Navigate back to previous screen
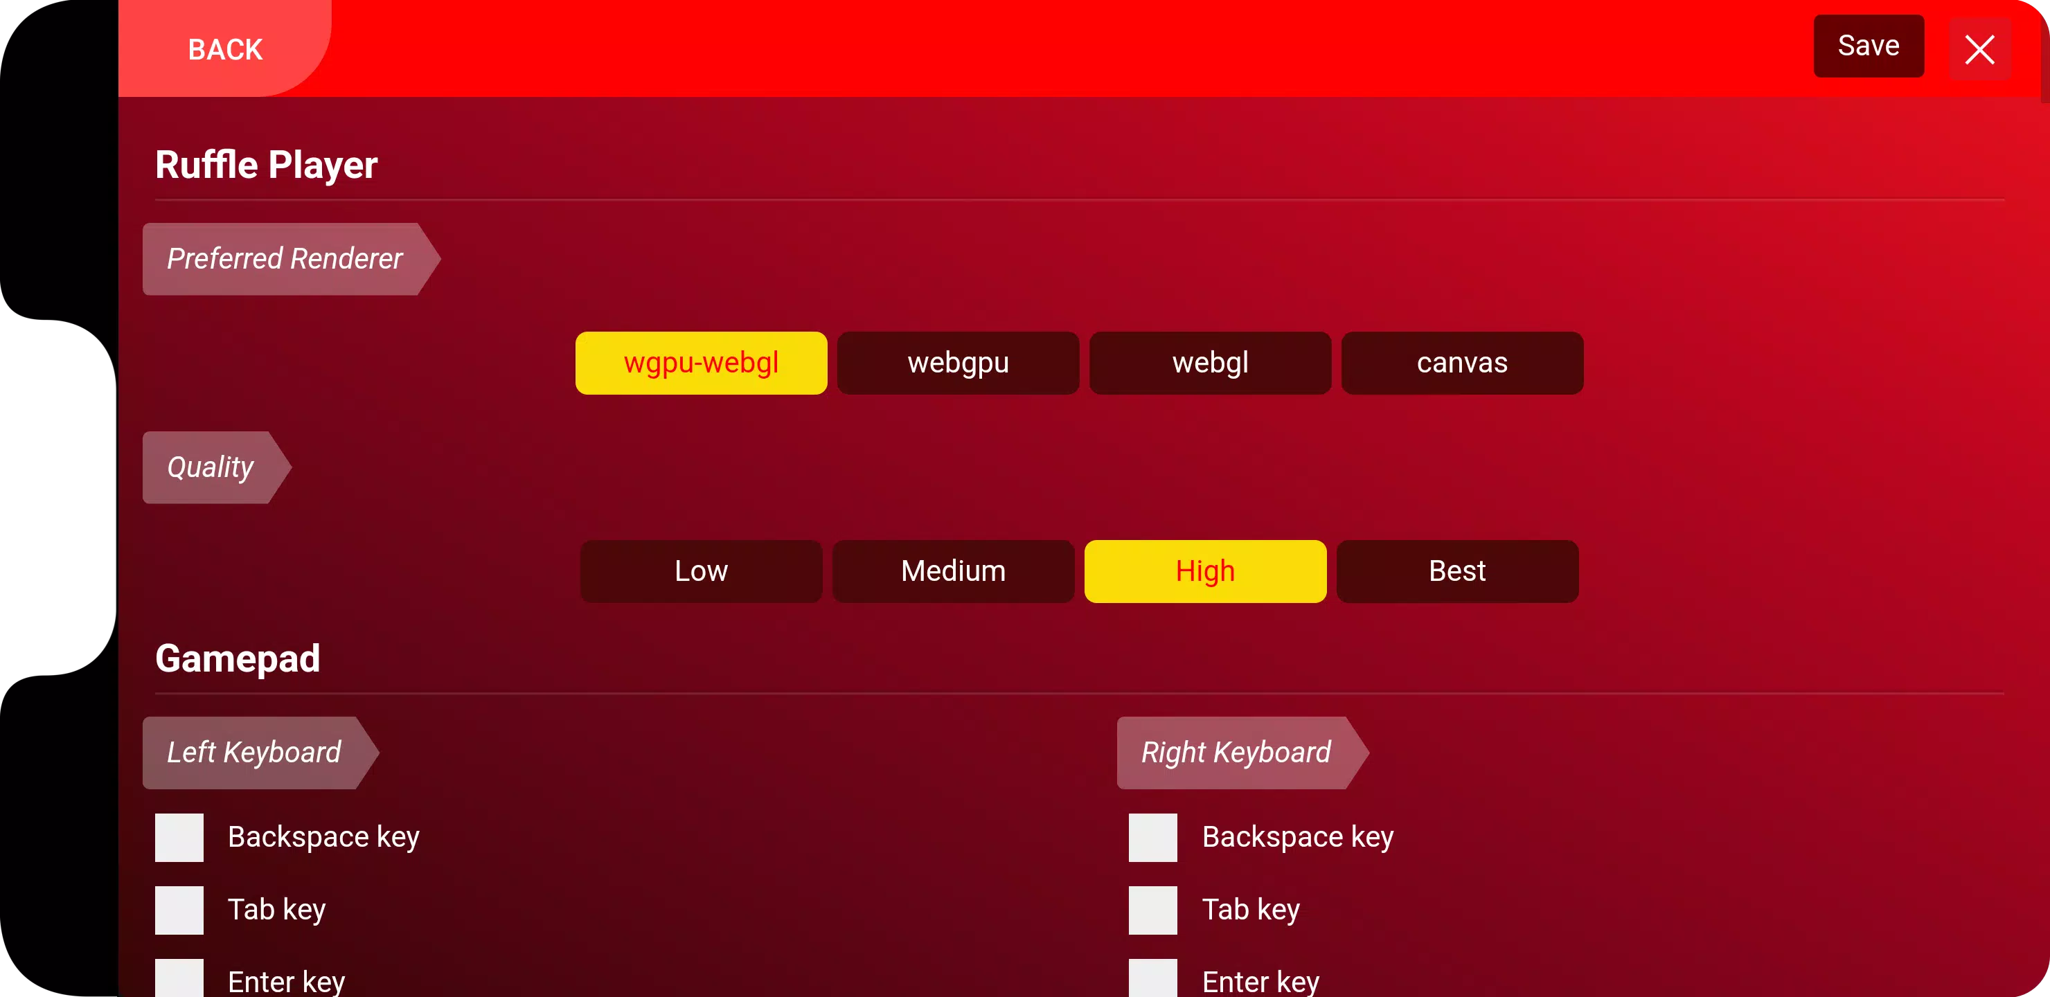This screenshot has width=2050, height=997. coord(224,48)
